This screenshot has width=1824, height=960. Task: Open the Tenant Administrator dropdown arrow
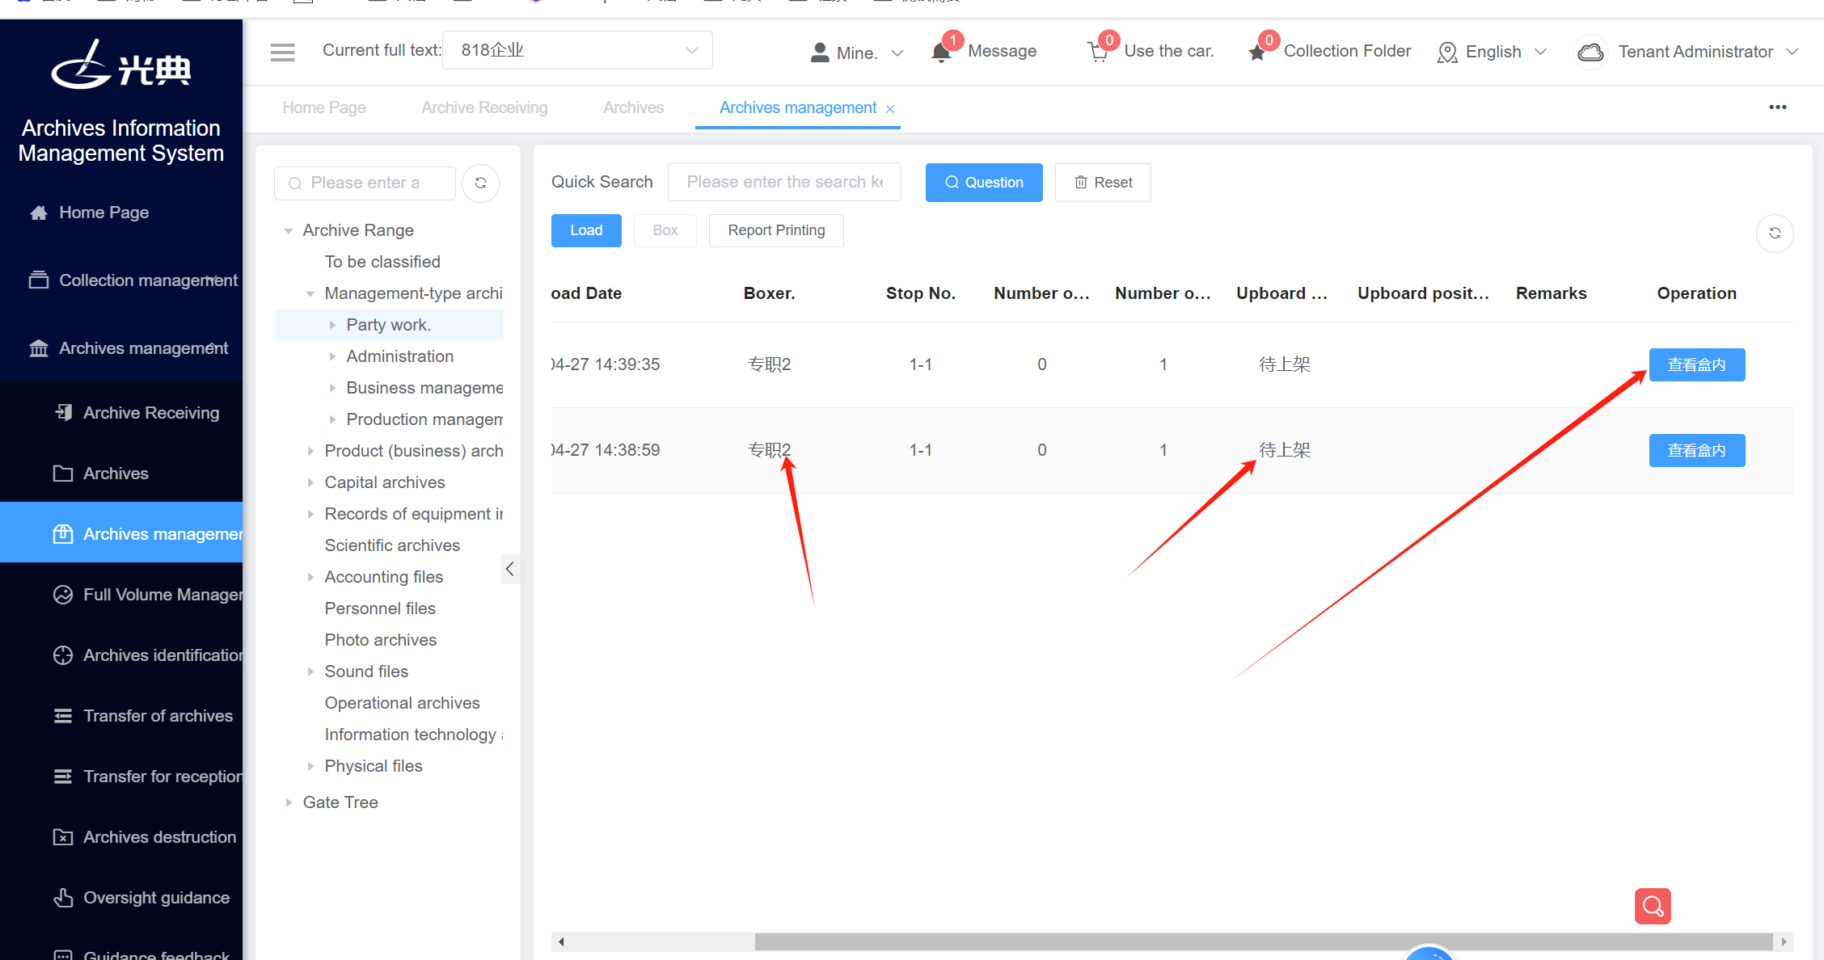point(1792,52)
